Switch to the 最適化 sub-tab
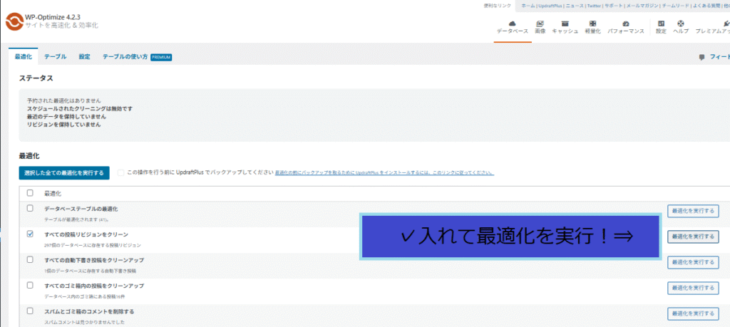The height and width of the screenshot is (327, 730). coord(24,57)
